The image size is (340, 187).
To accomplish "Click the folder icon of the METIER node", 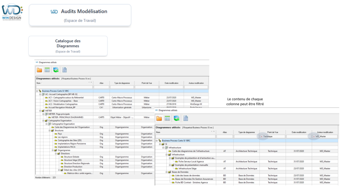I will [43, 111].
